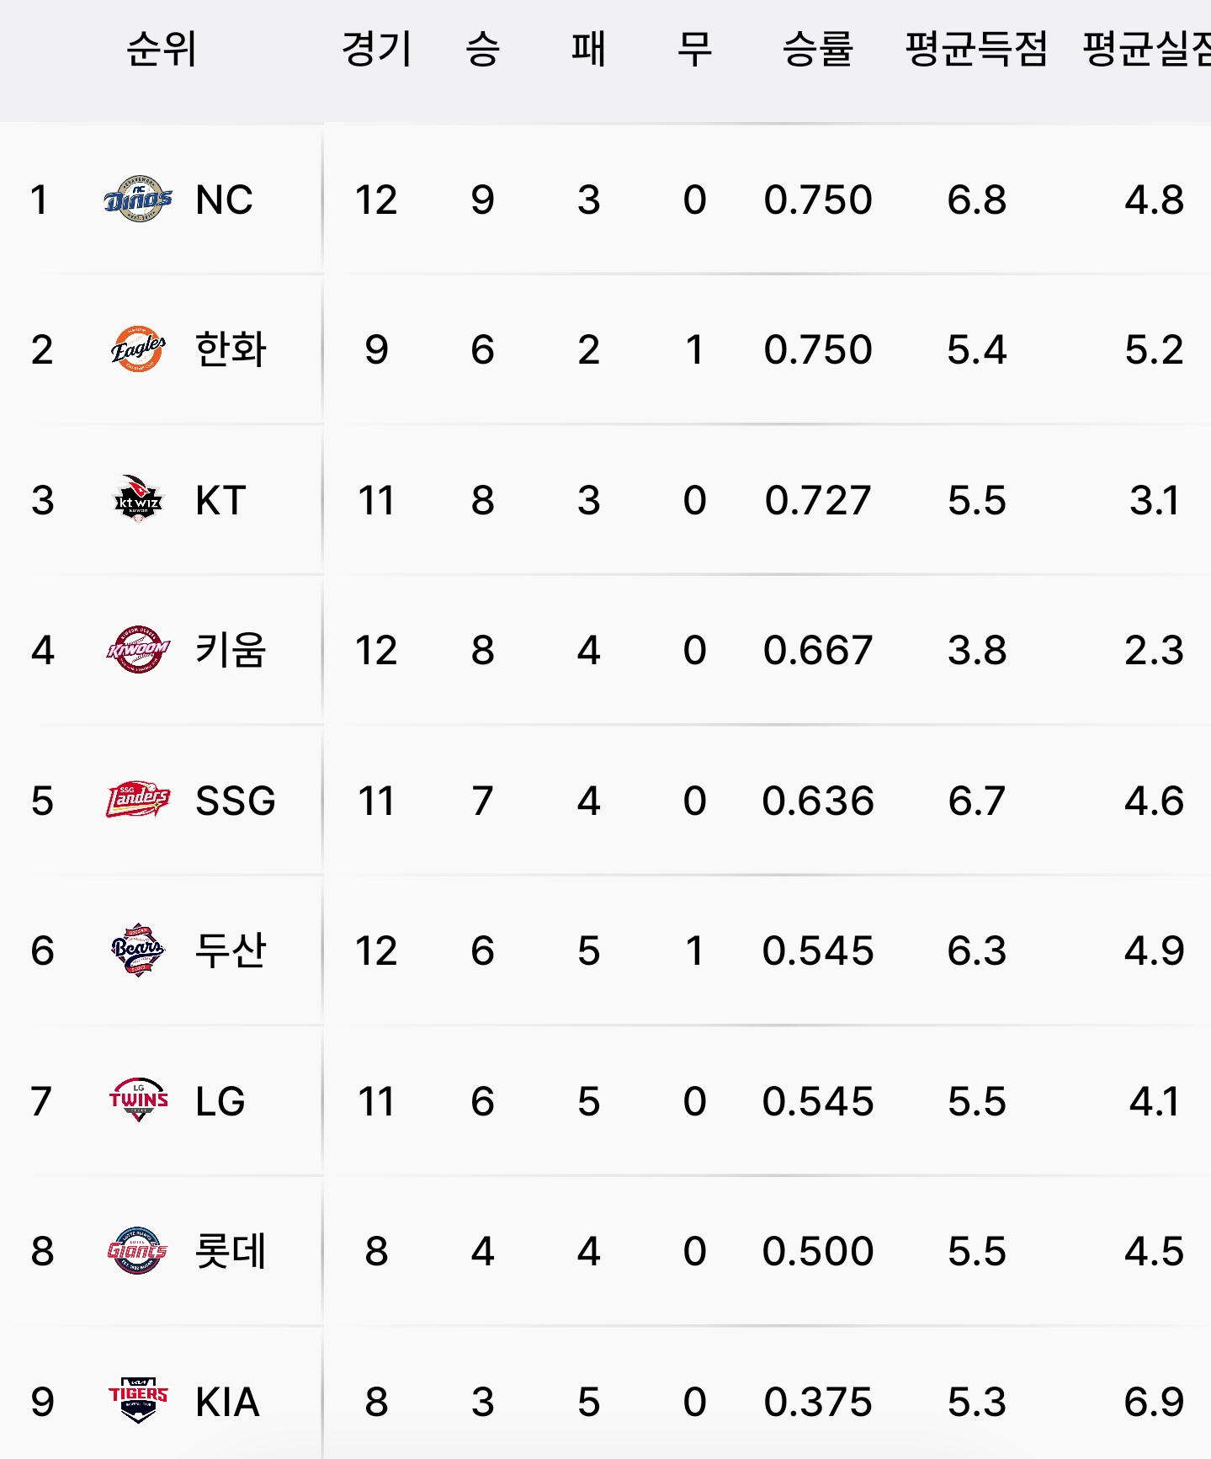Open the Doosan Bears logo
1211x1459 pixels.
click(138, 950)
